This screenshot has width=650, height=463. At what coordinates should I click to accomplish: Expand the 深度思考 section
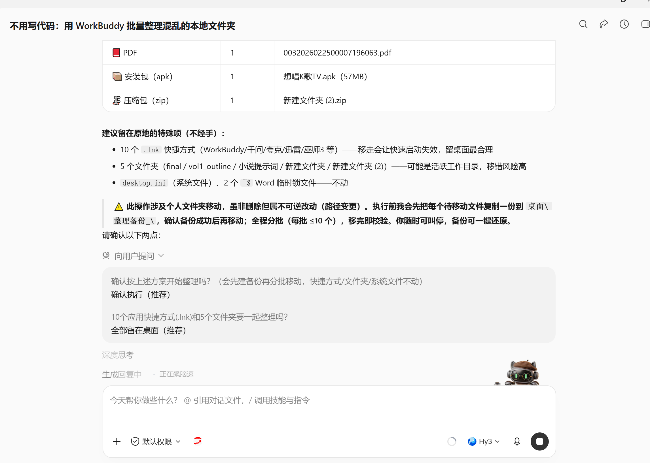(118, 355)
